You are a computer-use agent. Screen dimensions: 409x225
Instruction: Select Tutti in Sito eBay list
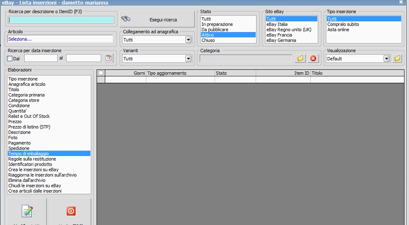(291, 19)
